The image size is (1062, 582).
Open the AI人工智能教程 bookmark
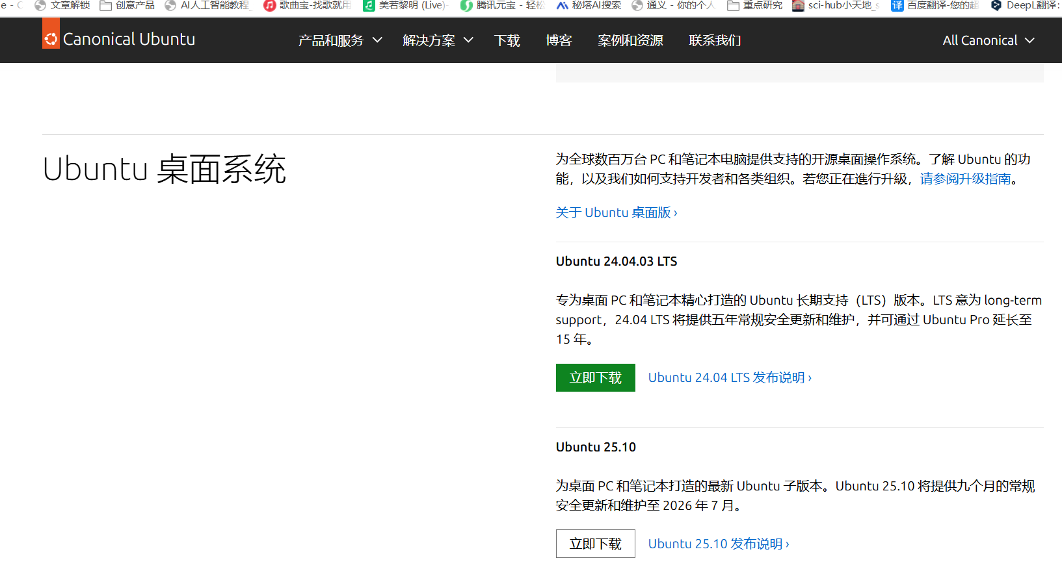[207, 5]
